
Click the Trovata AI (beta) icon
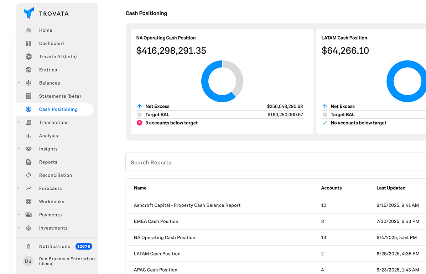click(x=28, y=57)
